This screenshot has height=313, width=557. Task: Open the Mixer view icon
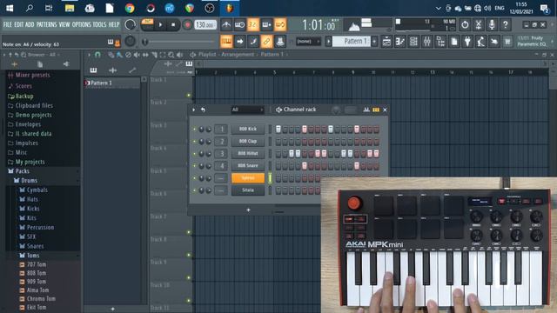[x=427, y=42]
